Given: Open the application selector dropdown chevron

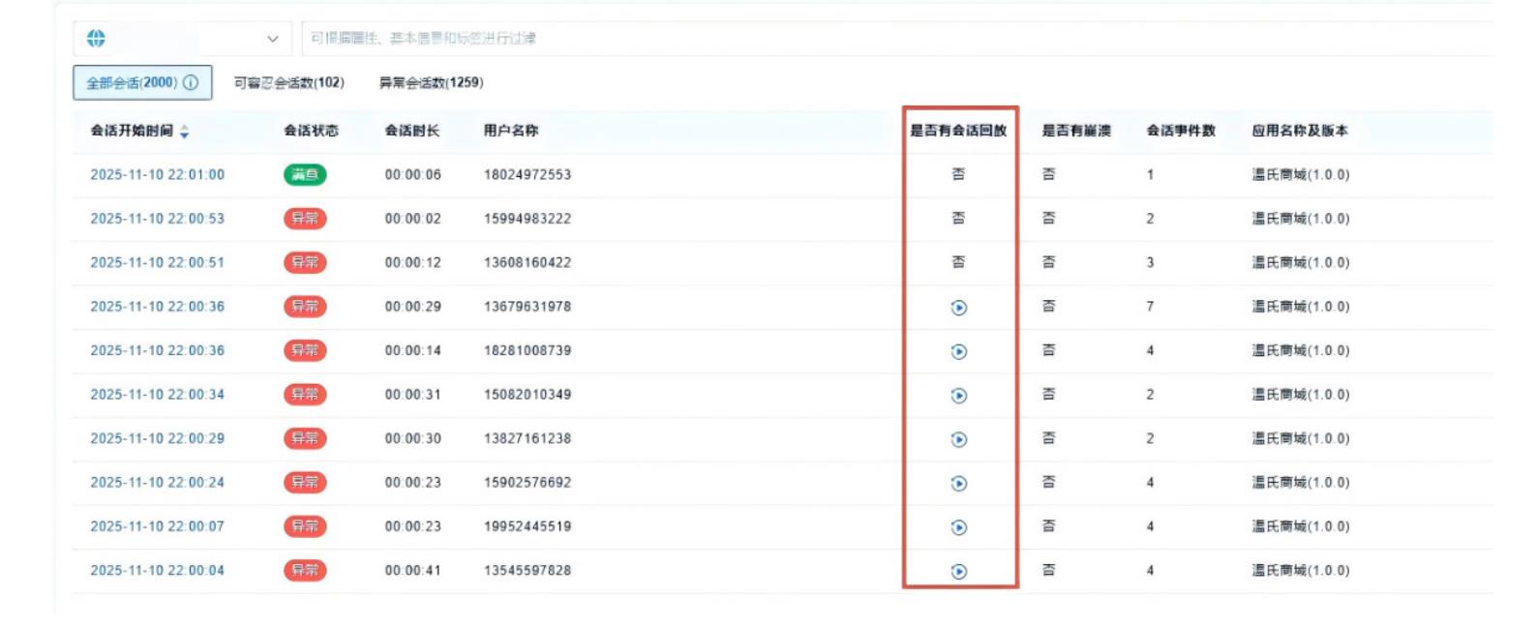Looking at the screenshot, I should (272, 39).
